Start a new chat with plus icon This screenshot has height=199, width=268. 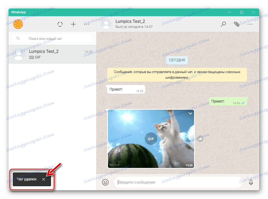73,24
